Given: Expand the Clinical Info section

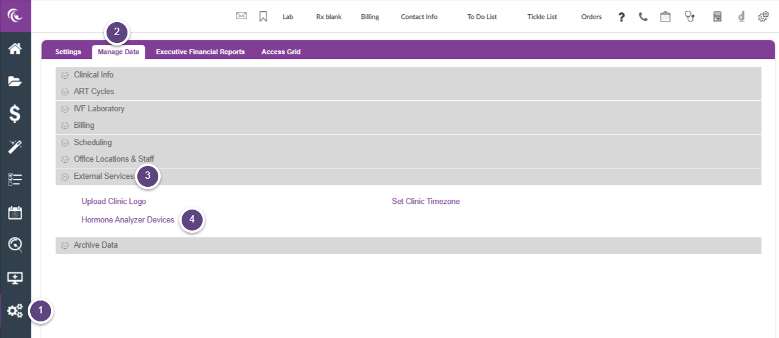Looking at the screenshot, I should point(408,75).
